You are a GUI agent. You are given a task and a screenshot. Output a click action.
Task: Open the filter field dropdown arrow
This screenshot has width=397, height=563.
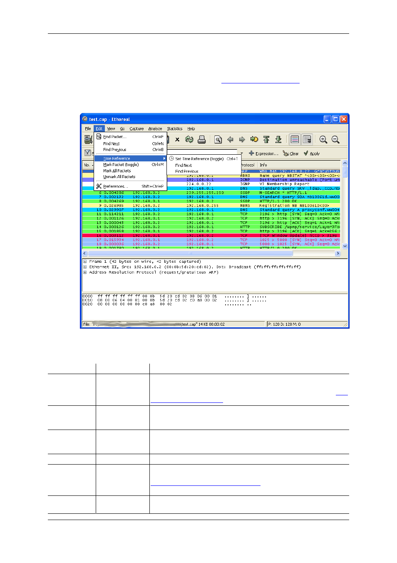(242, 153)
